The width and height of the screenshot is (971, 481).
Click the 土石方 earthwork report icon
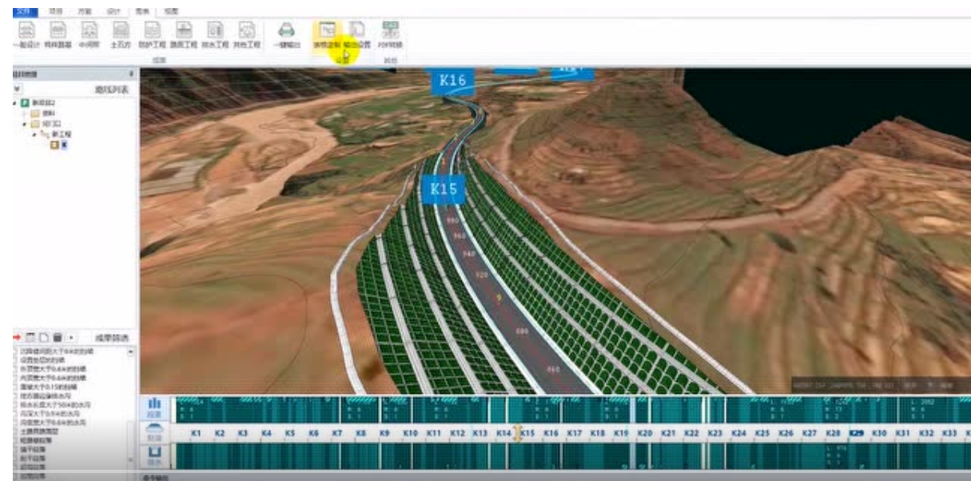(x=120, y=35)
